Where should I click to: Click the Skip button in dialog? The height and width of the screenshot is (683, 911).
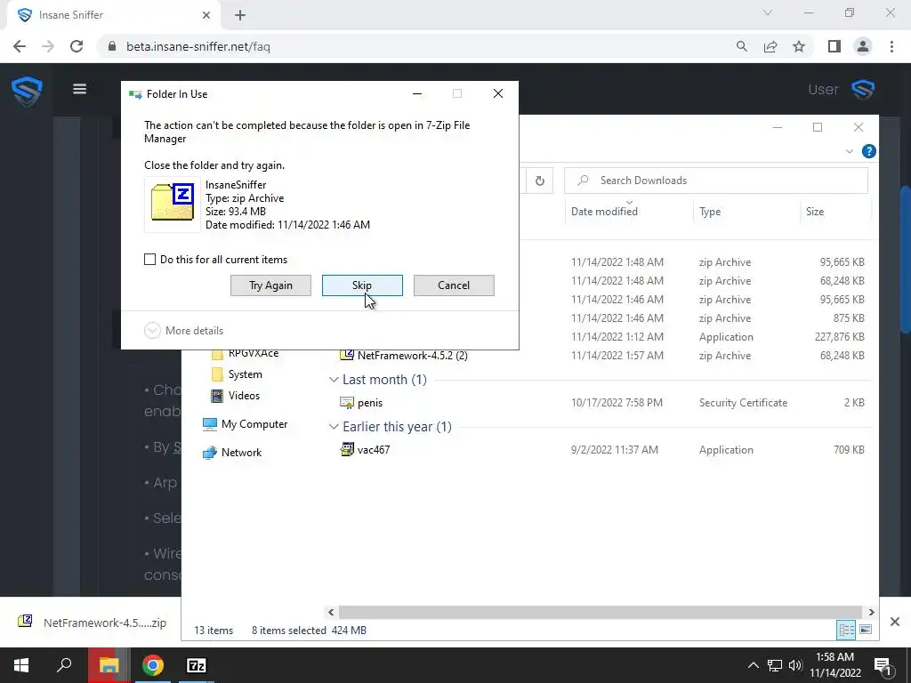(362, 285)
